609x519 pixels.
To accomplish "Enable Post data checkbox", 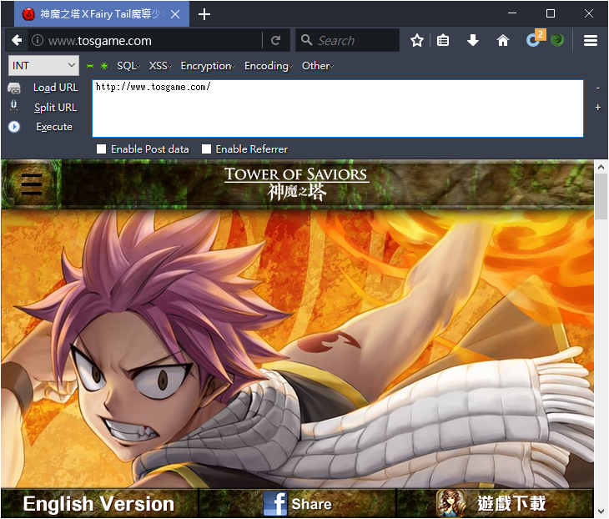I will tap(102, 149).
